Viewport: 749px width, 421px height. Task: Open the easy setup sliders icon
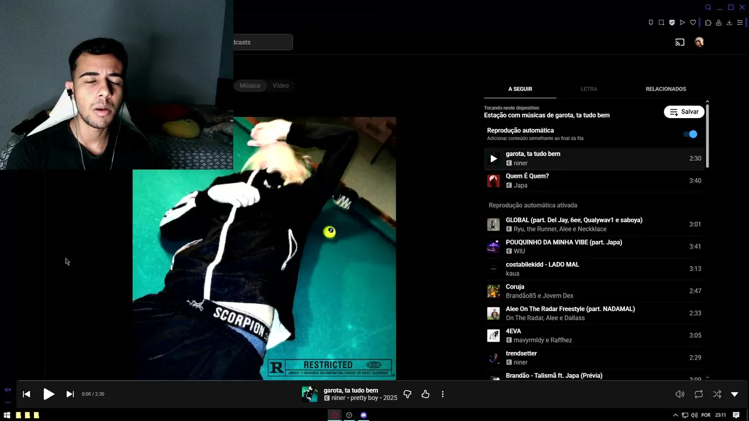[x=740, y=23]
